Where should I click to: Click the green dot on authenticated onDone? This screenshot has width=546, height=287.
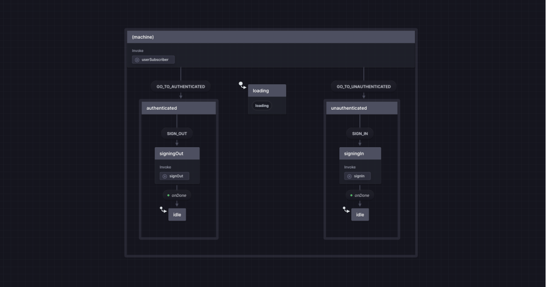pos(168,195)
